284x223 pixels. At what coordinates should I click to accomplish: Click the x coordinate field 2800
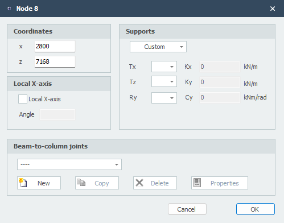pos(55,46)
